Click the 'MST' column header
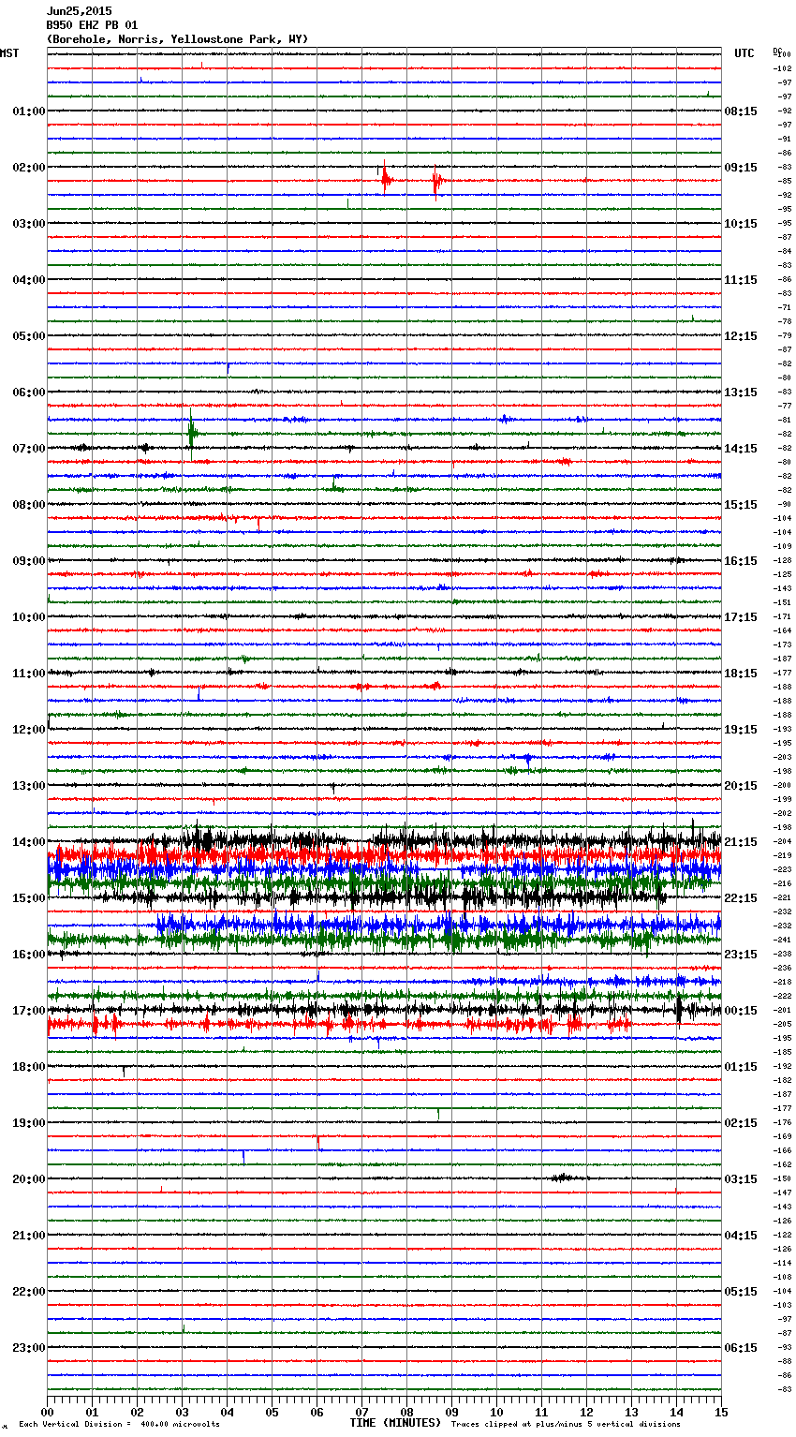Viewport: 796px width, 1437px height. pyautogui.click(x=9, y=53)
